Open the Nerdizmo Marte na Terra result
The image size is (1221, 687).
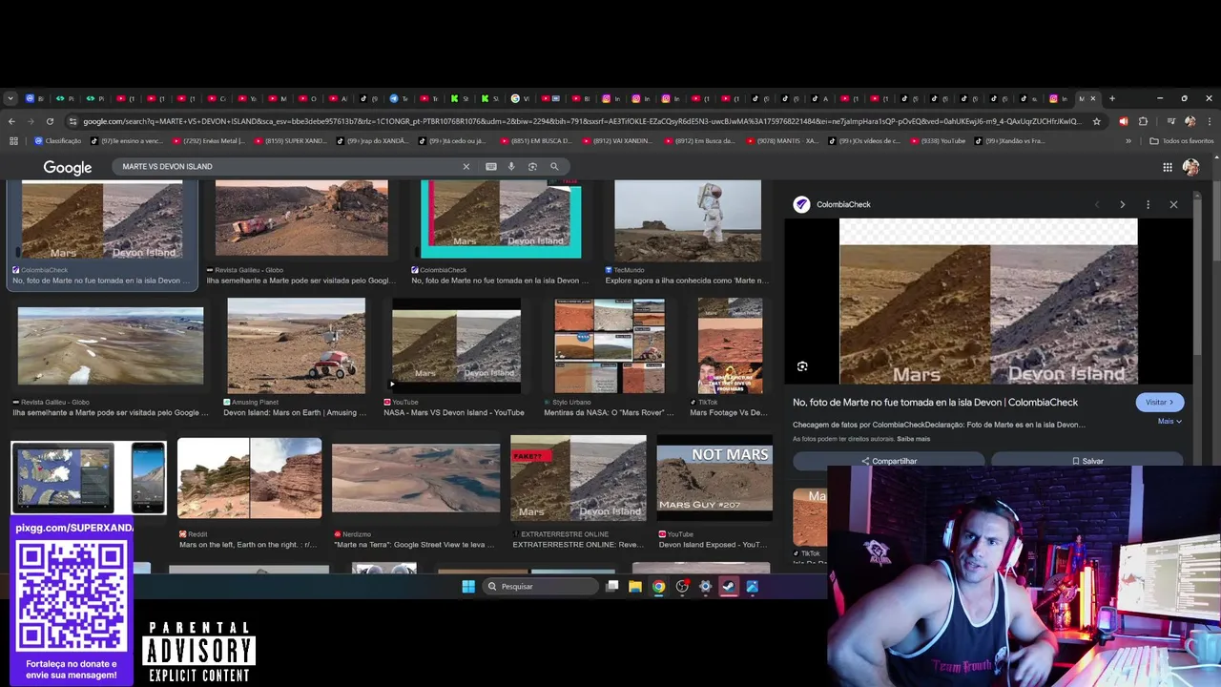(416, 478)
